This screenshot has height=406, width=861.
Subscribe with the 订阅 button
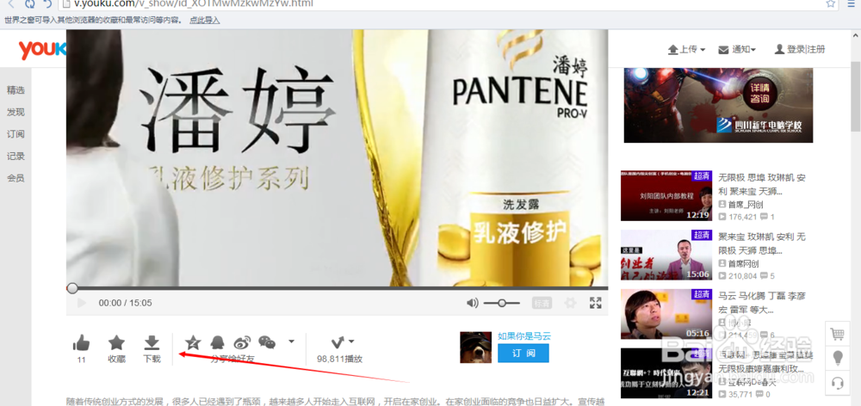click(x=523, y=354)
